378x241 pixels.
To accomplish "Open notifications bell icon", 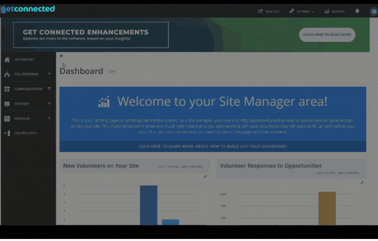I will pos(357,11).
